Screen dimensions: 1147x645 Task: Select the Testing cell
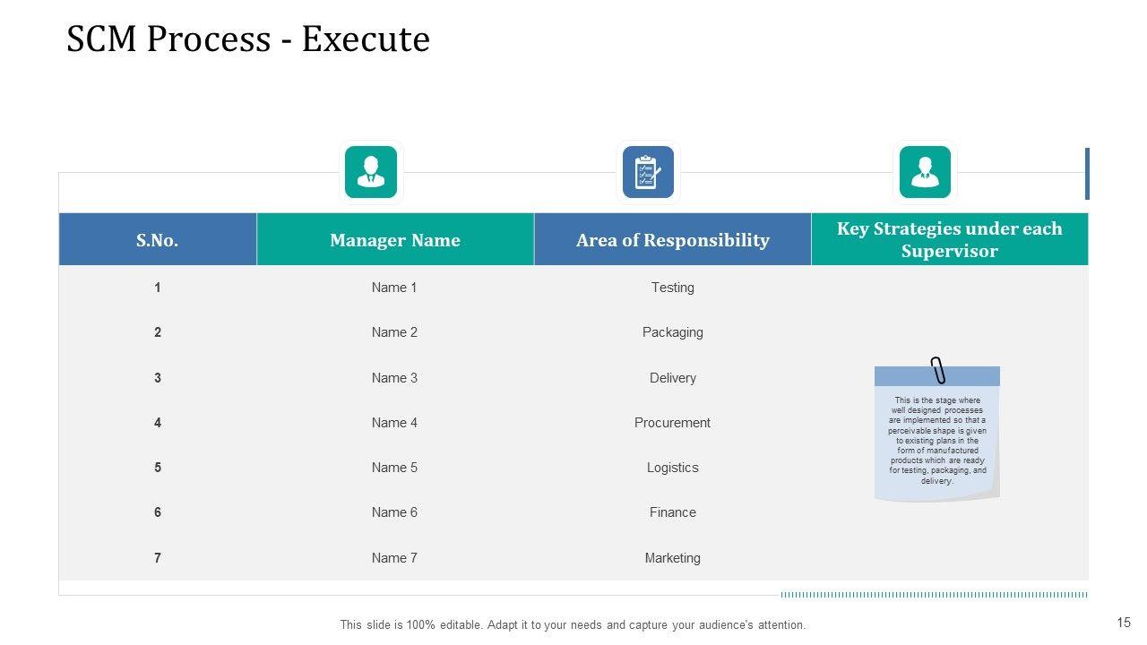coord(672,288)
